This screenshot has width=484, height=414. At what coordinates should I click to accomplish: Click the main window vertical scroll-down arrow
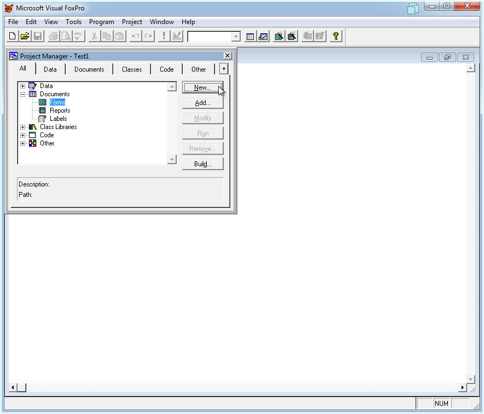pos(470,379)
